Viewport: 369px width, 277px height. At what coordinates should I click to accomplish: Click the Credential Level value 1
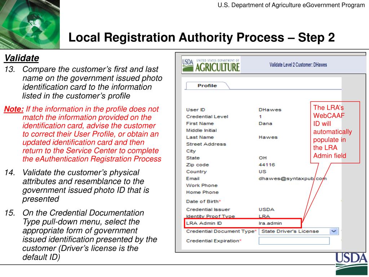pyautogui.click(x=260, y=116)
